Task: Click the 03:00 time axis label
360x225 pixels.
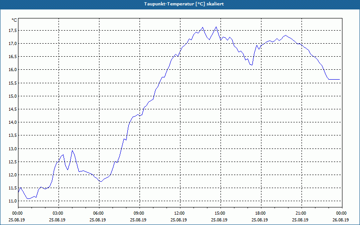Action: click(58, 213)
